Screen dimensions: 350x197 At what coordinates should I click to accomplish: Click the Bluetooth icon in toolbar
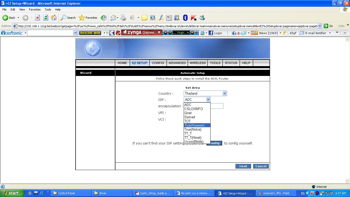click(186, 18)
